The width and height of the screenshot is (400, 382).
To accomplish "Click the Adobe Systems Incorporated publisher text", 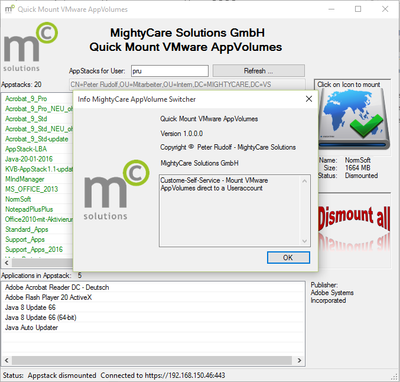I will click(x=332, y=296).
